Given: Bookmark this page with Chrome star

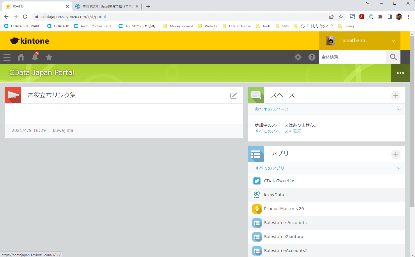Looking at the screenshot, I should pyautogui.click(x=341, y=17).
